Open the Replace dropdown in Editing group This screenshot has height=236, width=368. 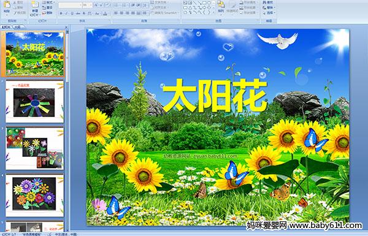pyautogui.click(x=269, y=7)
